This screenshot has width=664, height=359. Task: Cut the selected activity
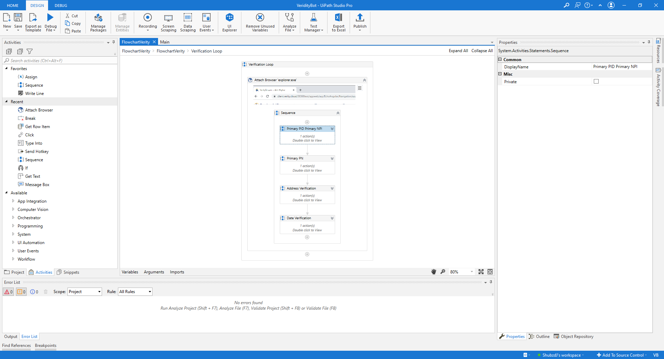[72, 16]
